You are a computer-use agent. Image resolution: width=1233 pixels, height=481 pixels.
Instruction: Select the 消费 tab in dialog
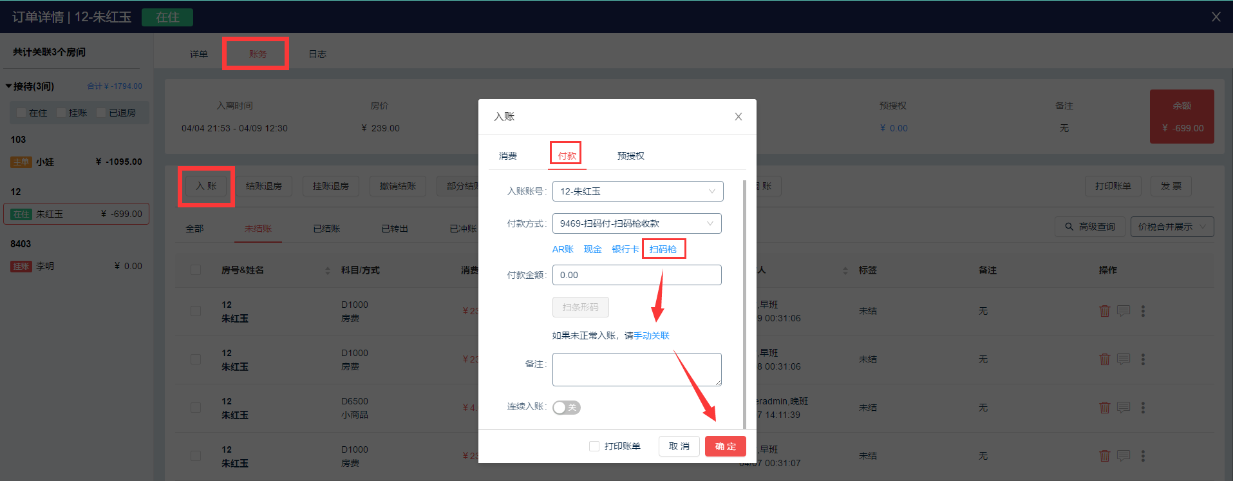click(x=508, y=156)
